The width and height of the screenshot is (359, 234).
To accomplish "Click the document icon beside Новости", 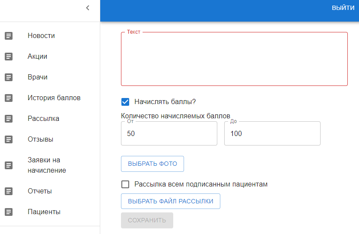I will pos(9,36).
